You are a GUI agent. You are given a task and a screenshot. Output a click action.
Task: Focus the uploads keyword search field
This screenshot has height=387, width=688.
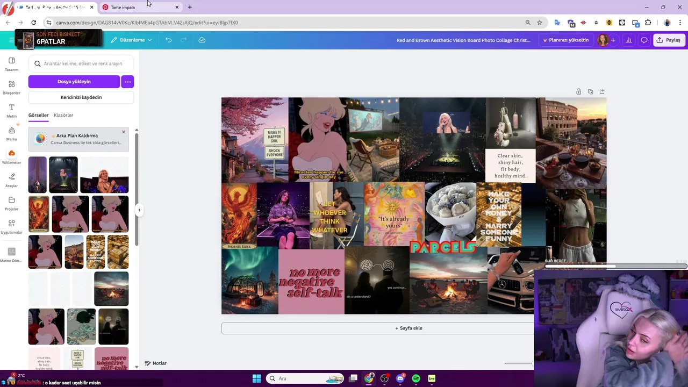(81, 63)
